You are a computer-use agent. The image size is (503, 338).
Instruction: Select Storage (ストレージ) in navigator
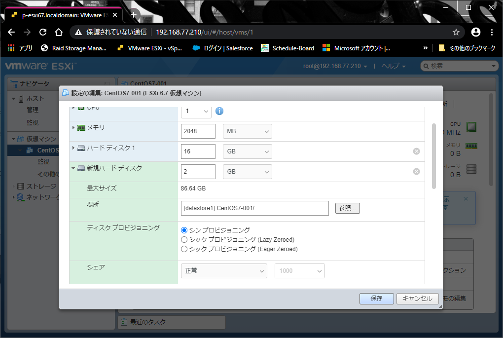pos(41,186)
